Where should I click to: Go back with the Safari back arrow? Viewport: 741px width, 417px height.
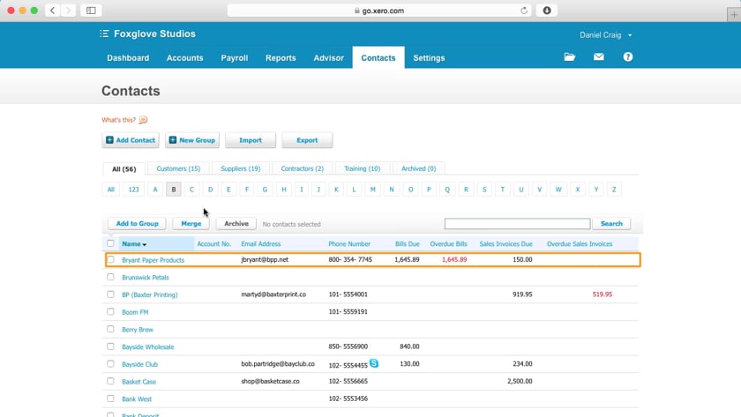point(52,11)
